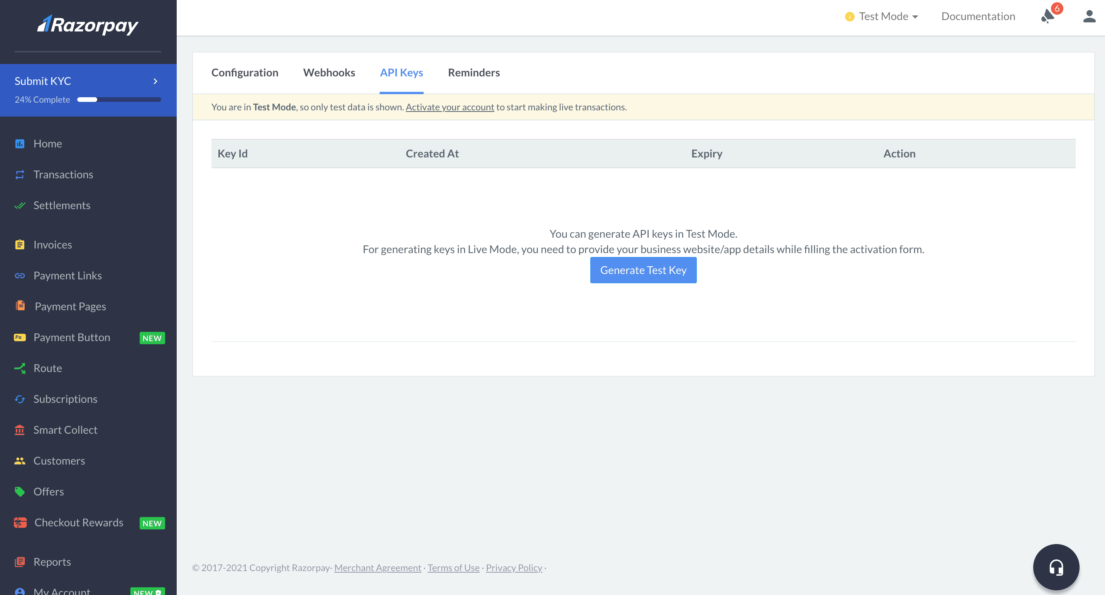Click the KYC completion progress bar
Image resolution: width=1105 pixels, height=595 pixels.
pyautogui.click(x=119, y=100)
